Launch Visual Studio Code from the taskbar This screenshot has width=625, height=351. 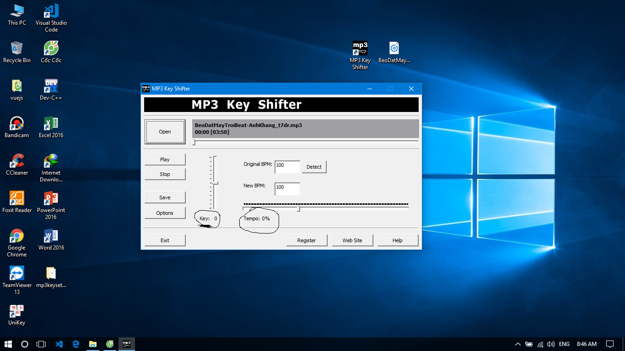[59, 344]
